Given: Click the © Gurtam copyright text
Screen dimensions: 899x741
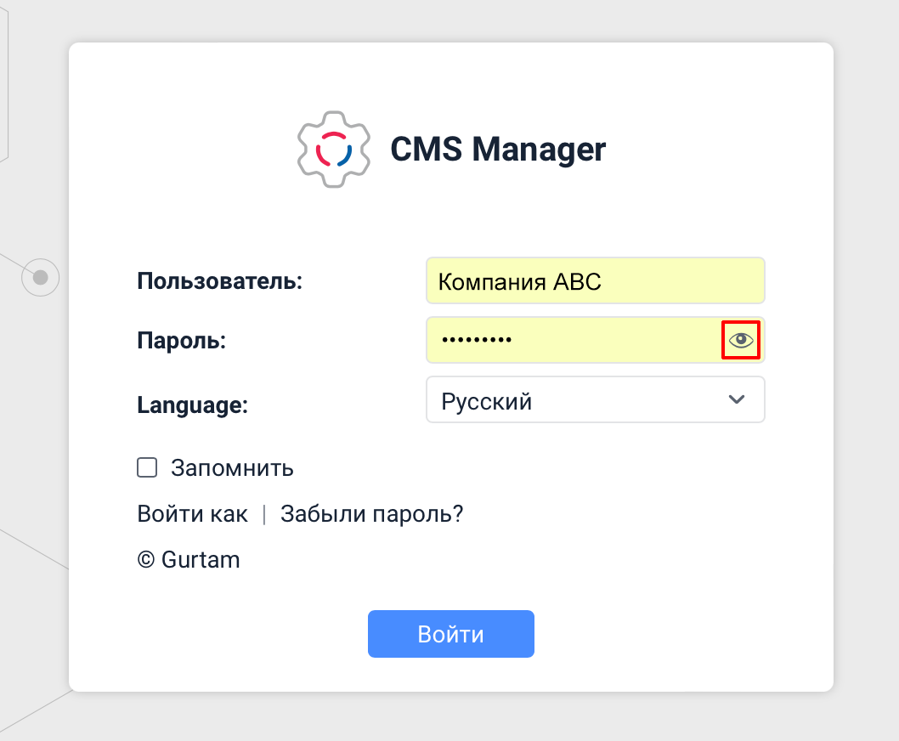Looking at the screenshot, I should [189, 559].
